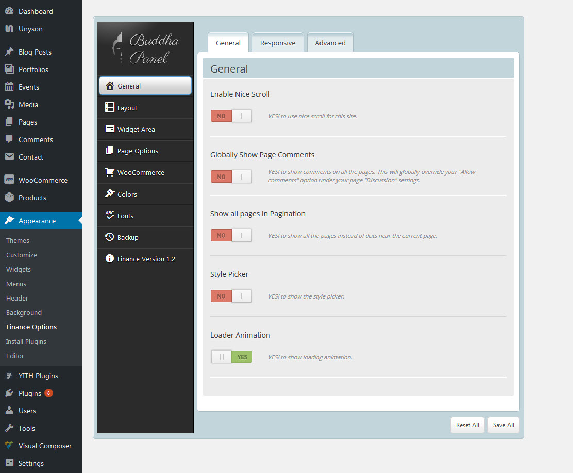
Task: Open the Advanced tab
Action: tap(330, 43)
